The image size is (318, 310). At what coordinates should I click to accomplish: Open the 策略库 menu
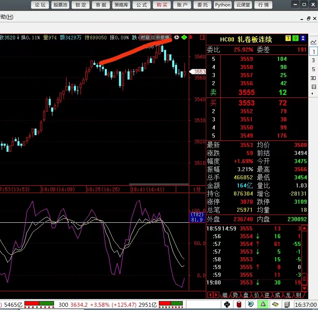tap(121, 5)
